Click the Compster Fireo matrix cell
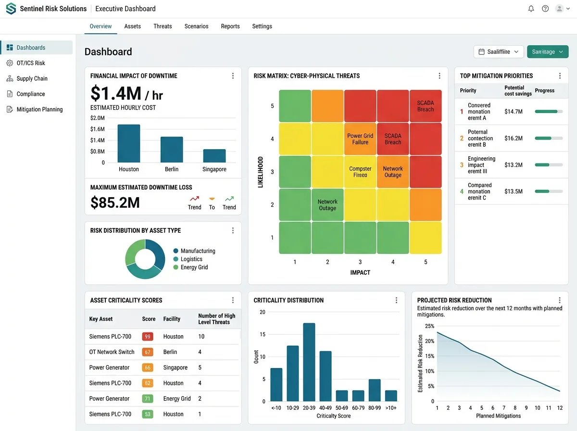 [360, 172]
